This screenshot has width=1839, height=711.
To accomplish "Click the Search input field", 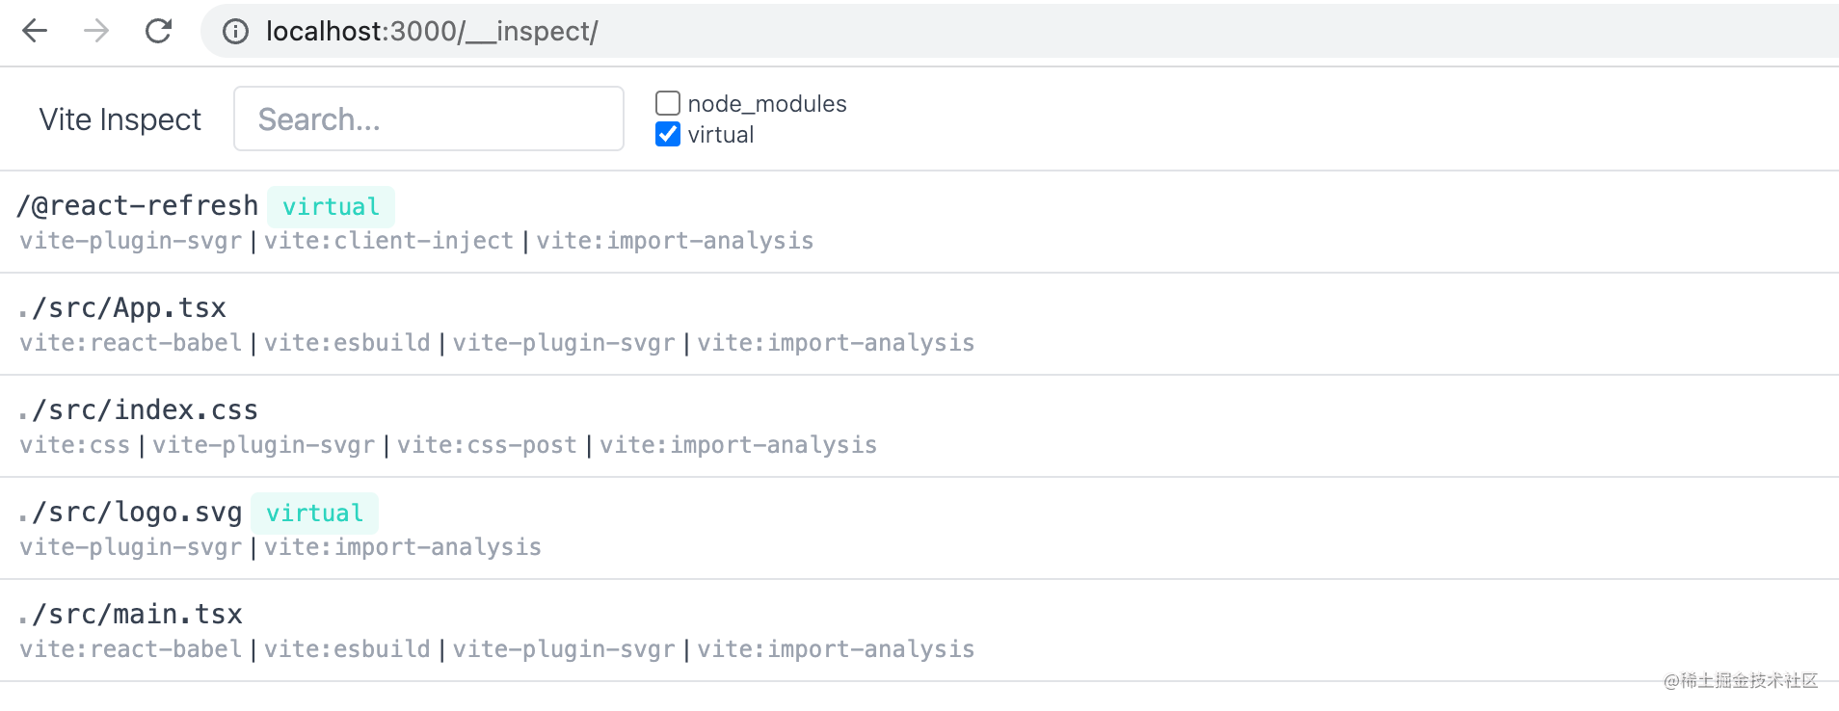I will coord(429,118).
